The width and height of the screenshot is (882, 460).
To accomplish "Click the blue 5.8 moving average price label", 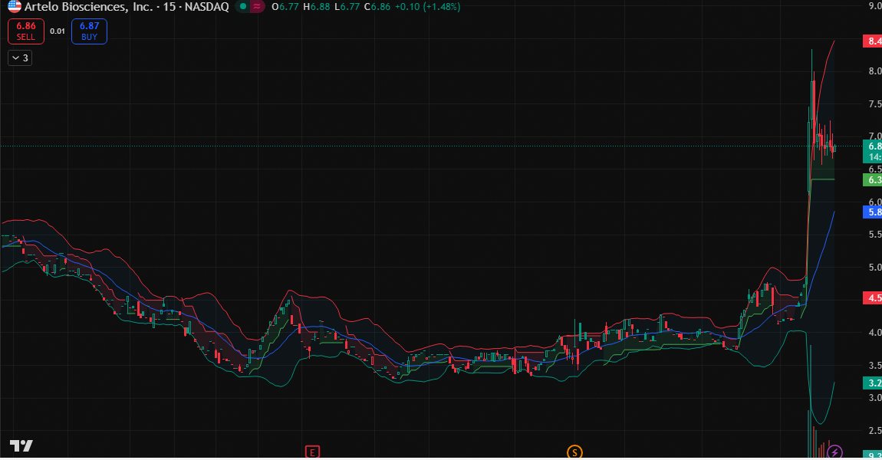I will click(872, 212).
